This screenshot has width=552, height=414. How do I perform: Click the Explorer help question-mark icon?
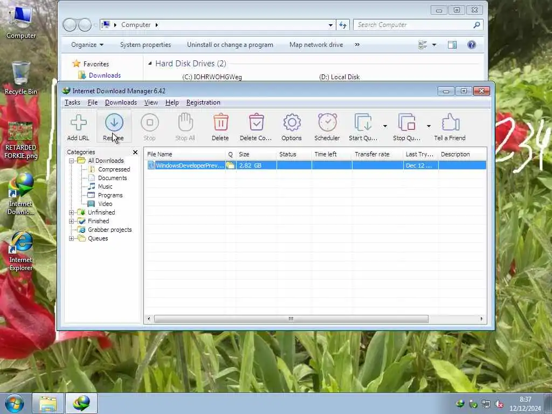click(472, 45)
